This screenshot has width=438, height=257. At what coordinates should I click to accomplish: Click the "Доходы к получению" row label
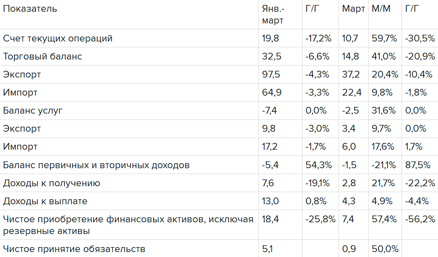pyautogui.click(x=52, y=183)
